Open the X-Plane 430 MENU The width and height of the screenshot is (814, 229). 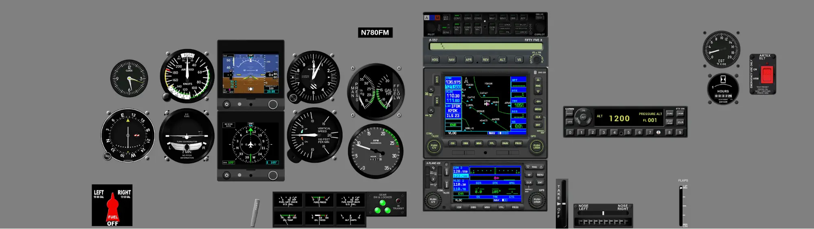540,175
